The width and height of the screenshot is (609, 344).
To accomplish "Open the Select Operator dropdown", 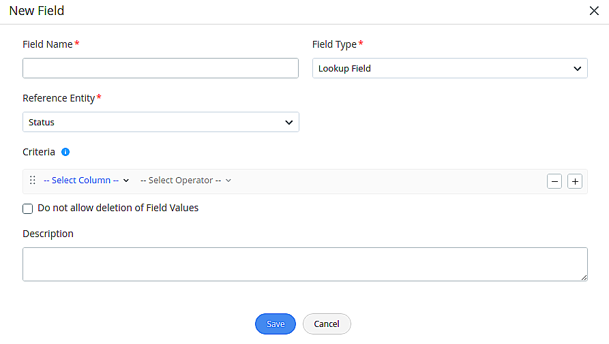I will point(185,181).
